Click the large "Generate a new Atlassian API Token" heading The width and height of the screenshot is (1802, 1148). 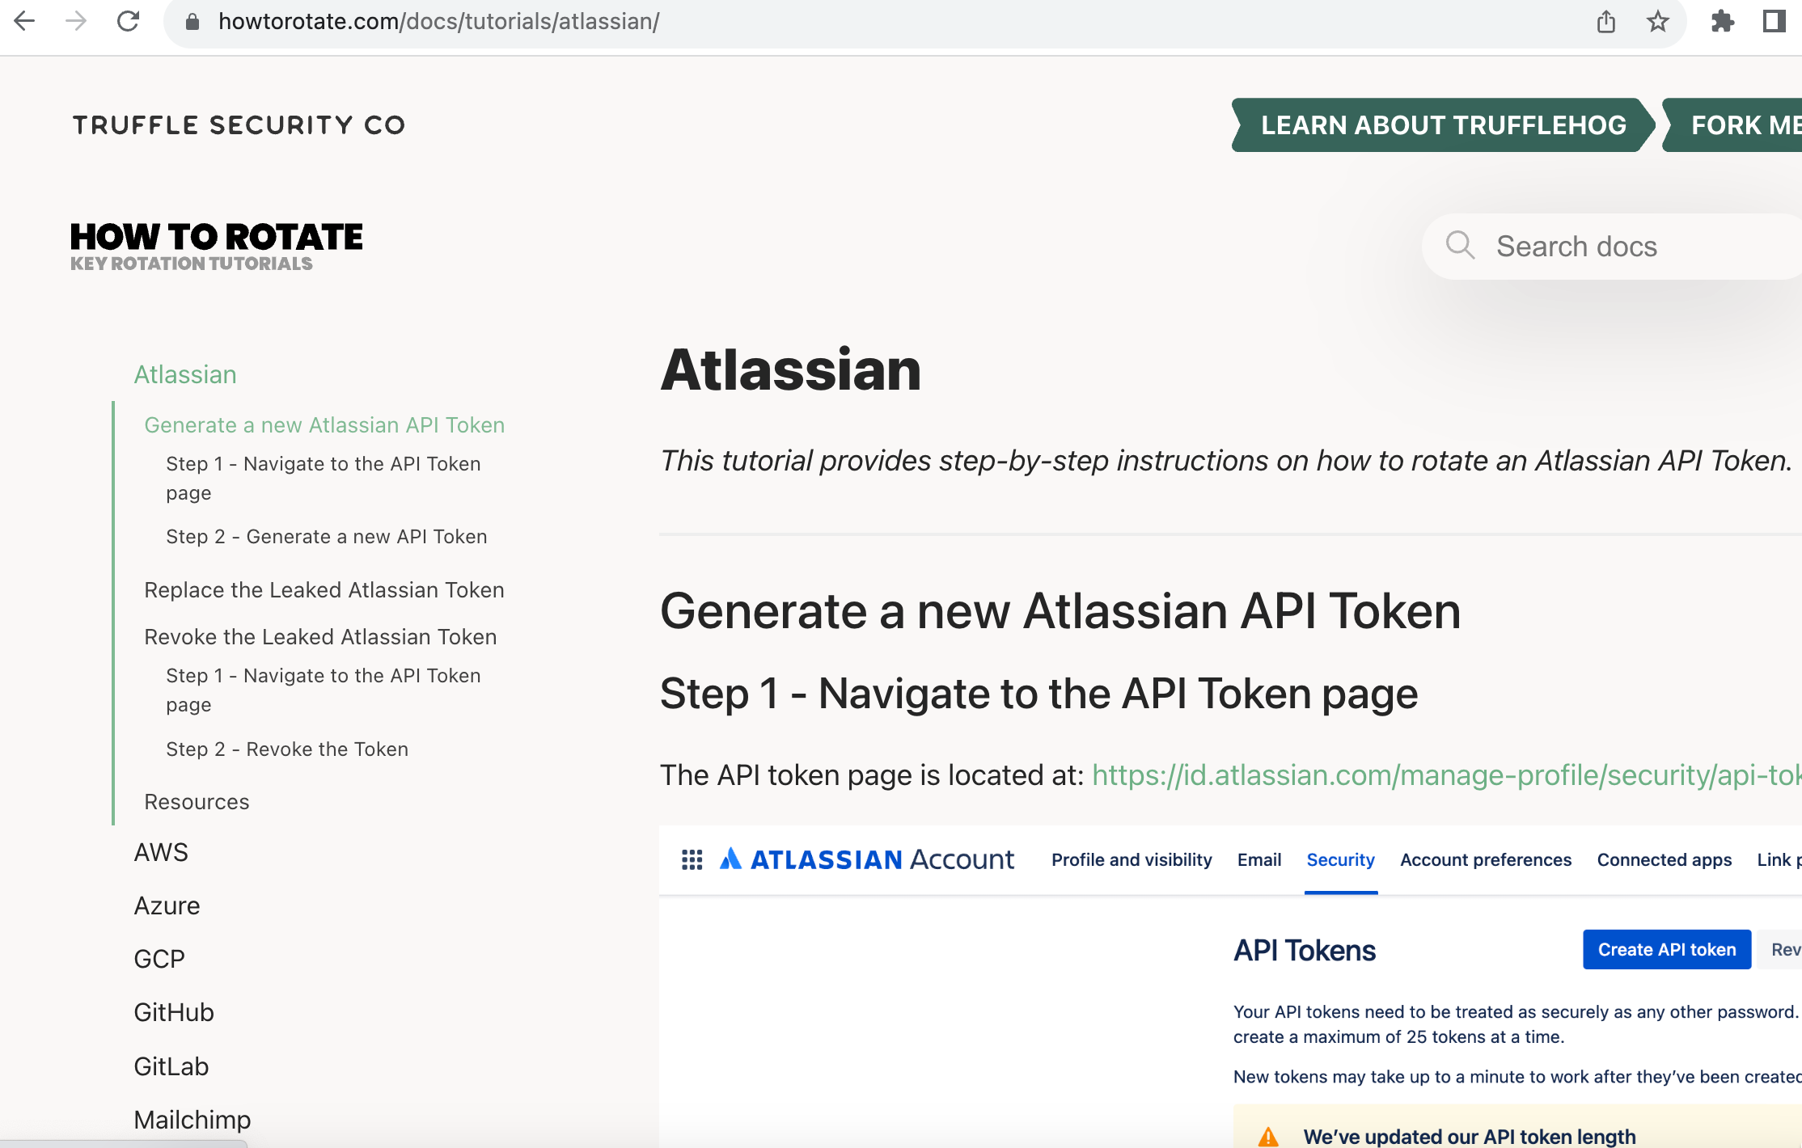1060,611
